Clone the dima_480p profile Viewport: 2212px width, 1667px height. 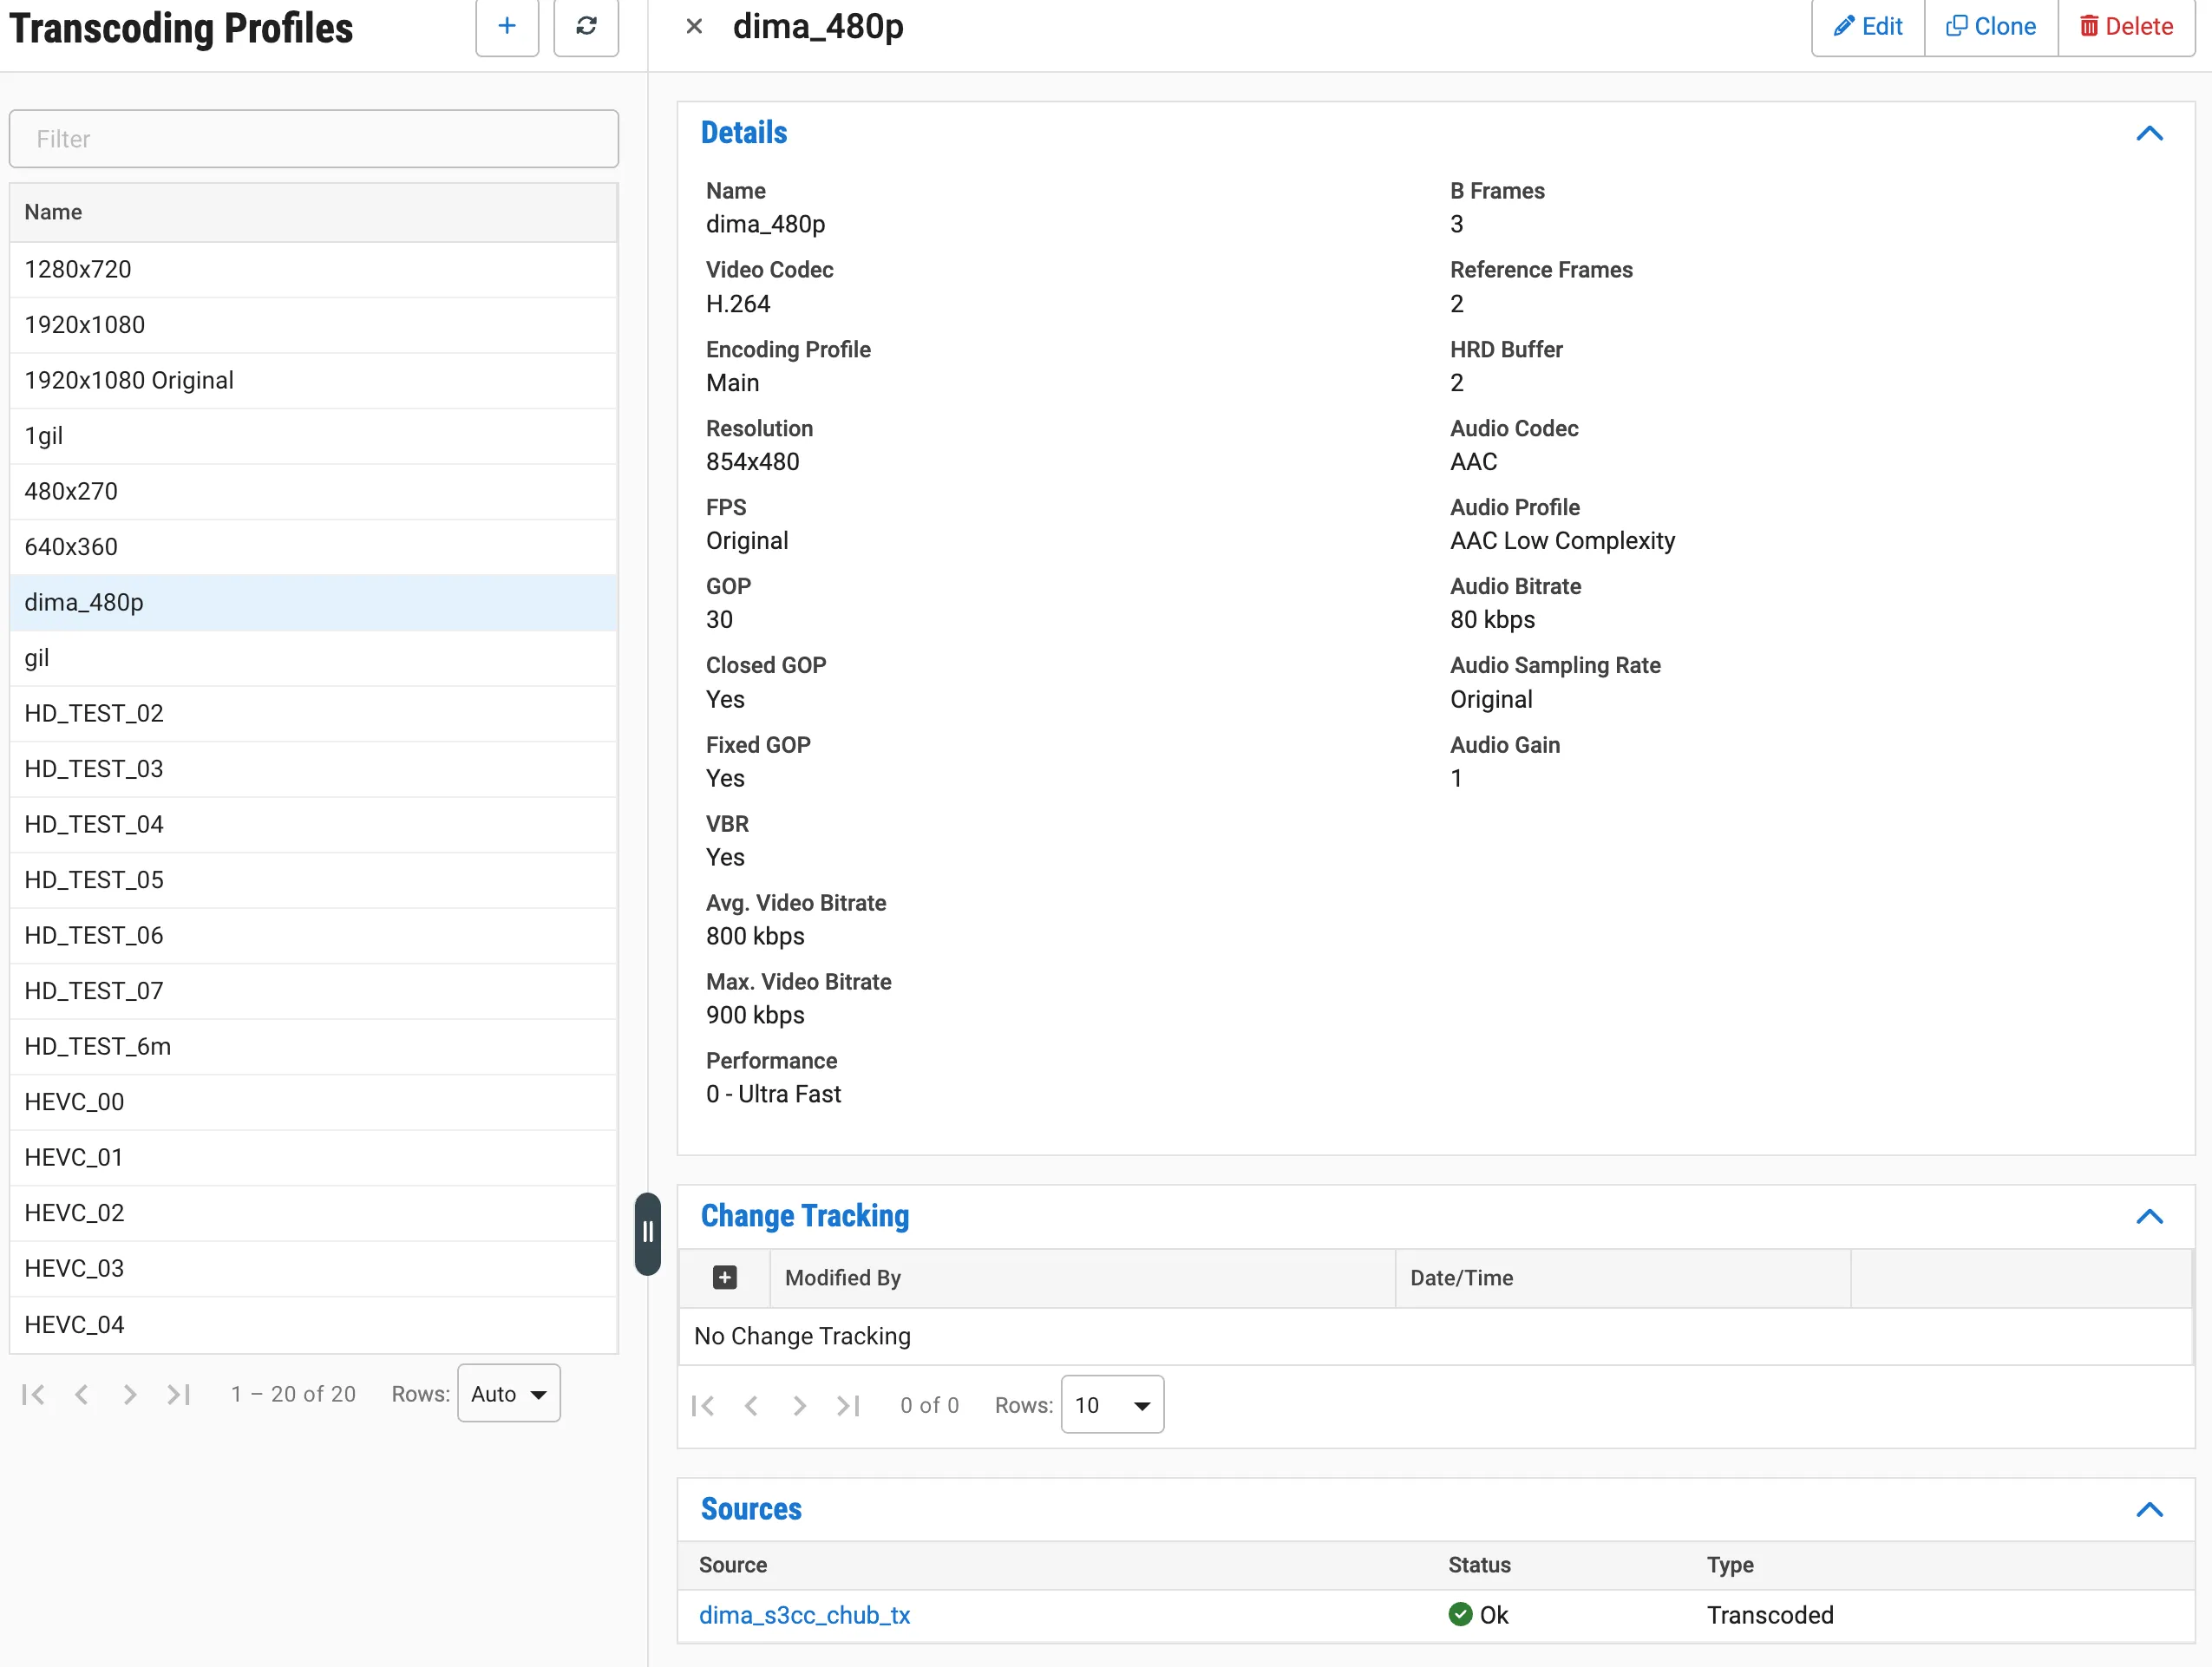(1991, 27)
